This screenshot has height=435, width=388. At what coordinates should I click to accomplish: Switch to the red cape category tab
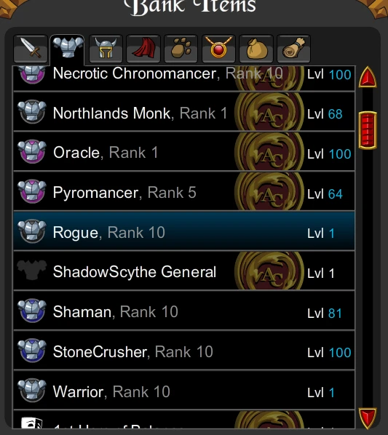[143, 49]
